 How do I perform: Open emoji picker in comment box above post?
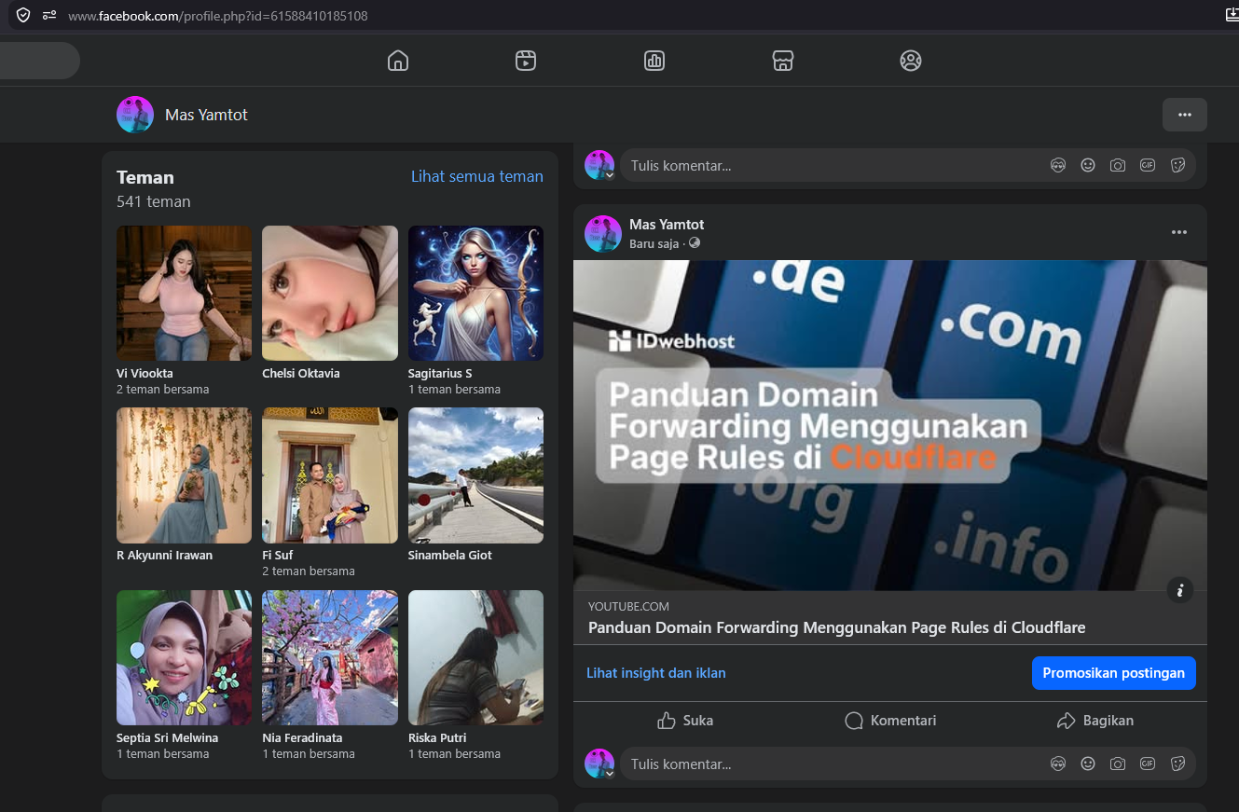(x=1088, y=166)
